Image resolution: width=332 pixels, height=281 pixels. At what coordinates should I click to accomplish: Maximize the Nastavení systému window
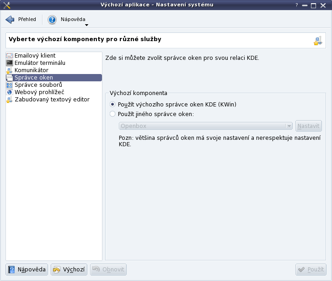tap(314, 5)
